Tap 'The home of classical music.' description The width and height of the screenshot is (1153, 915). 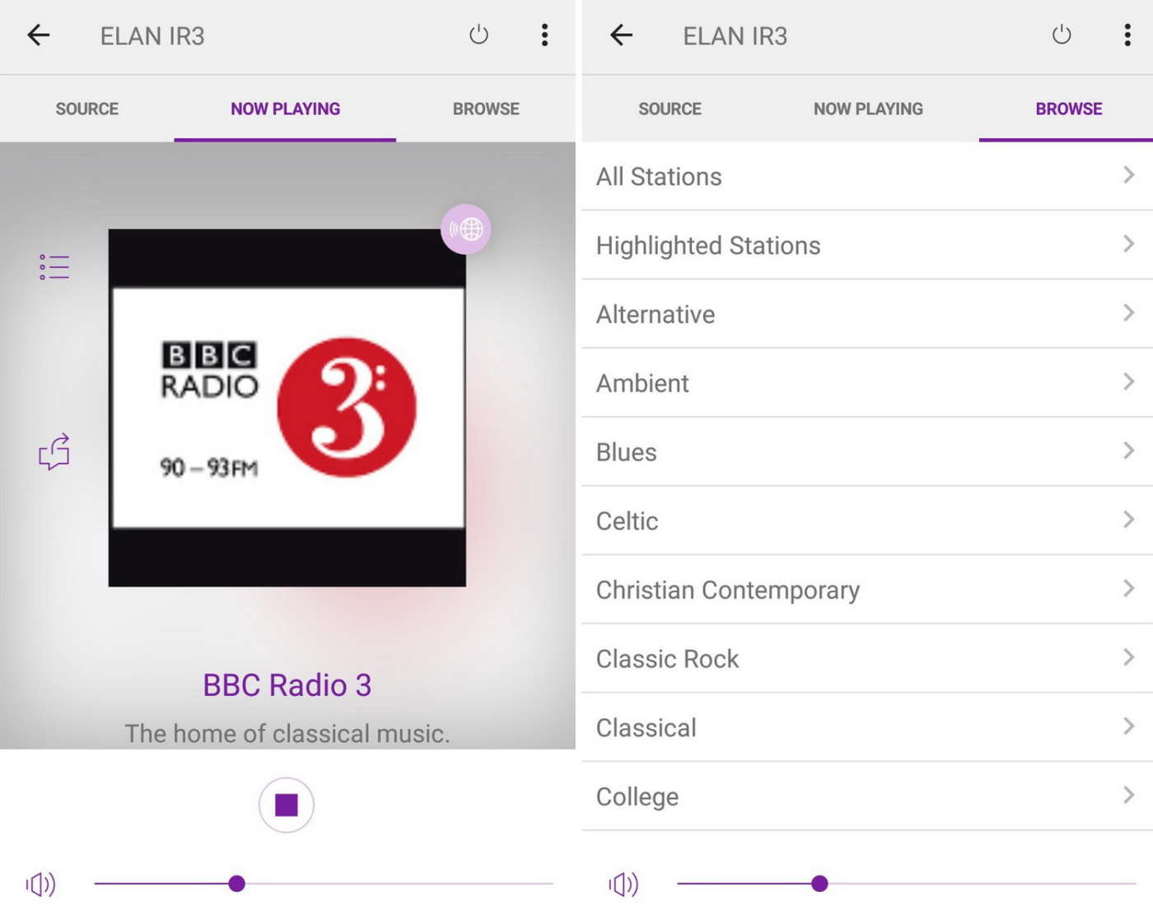coord(287,733)
